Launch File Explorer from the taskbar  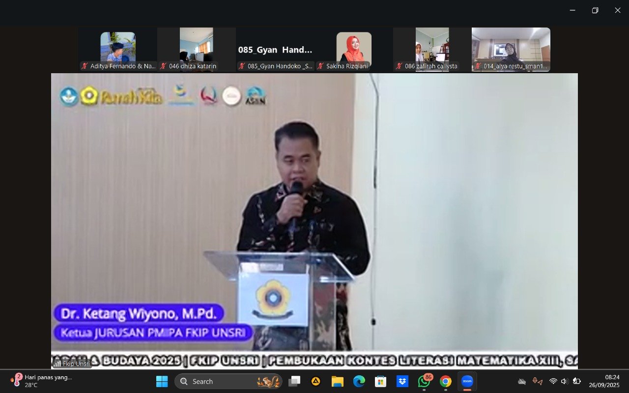(337, 381)
